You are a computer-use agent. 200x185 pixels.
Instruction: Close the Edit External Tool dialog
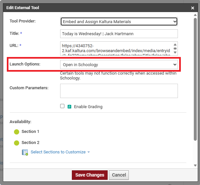[193, 8]
